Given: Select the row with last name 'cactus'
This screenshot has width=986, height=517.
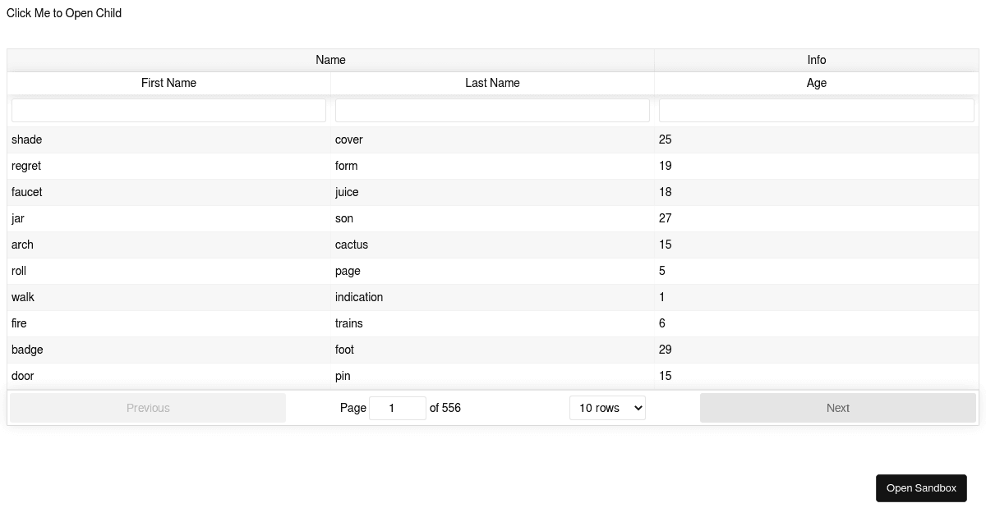Looking at the screenshot, I should (352, 245).
